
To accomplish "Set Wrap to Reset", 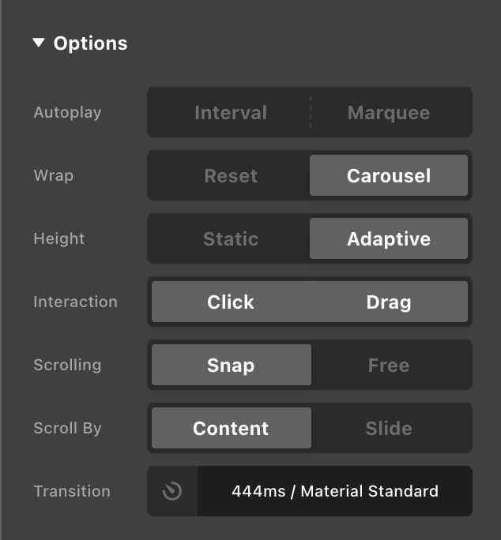I will pyautogui.click(x=231, y=175).
